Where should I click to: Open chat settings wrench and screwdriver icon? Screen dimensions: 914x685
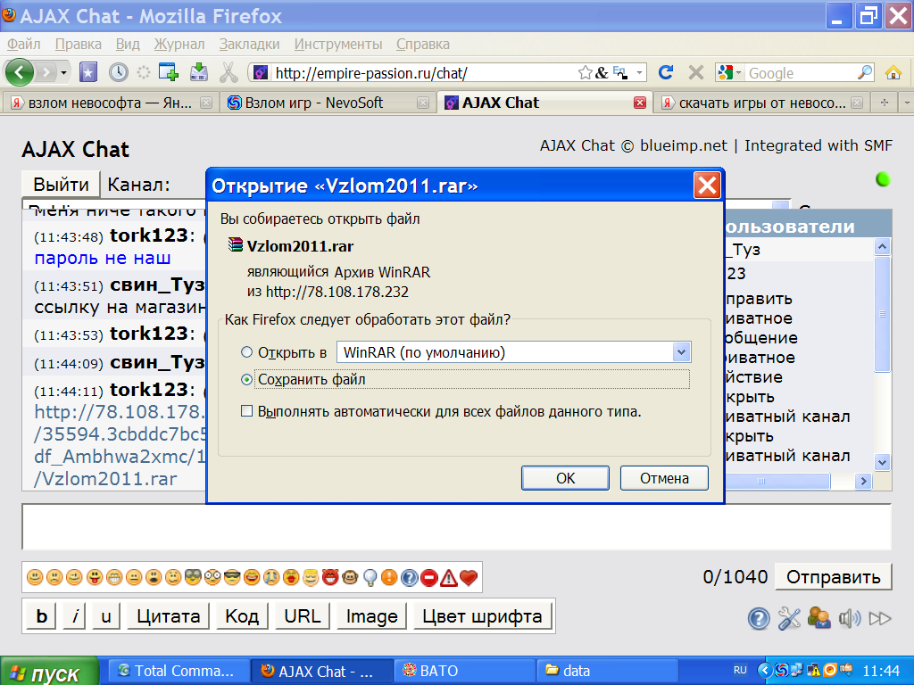[x=789, y=619]
